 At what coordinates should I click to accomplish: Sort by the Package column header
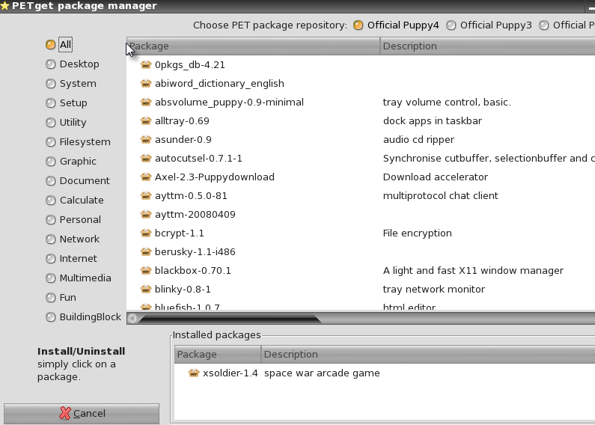(253, 46)
